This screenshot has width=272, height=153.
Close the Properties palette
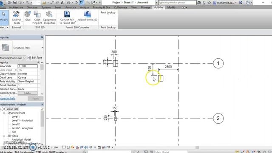(42, 37)
